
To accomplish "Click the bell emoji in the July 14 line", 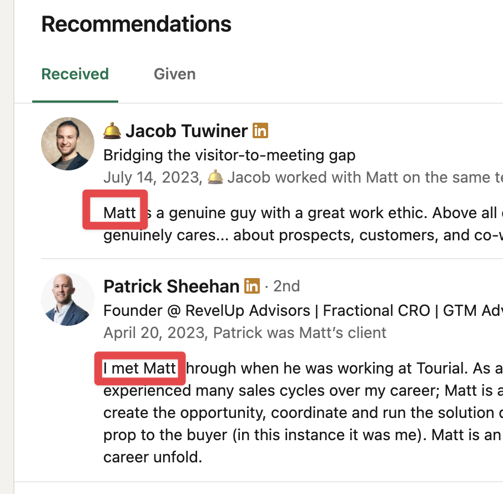I will point(215,177).
